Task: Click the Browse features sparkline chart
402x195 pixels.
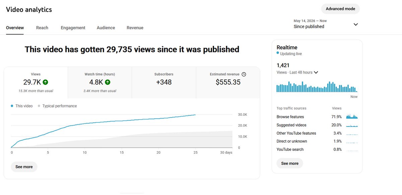Action: [352, 116]
